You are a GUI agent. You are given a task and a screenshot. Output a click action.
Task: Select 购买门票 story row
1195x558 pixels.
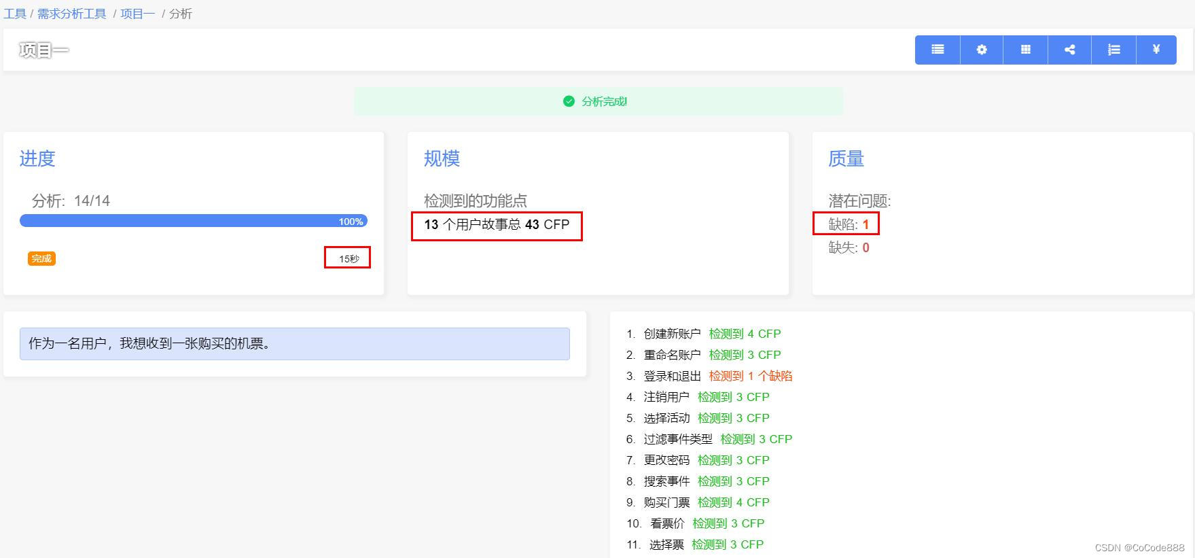tap(698, 502)
